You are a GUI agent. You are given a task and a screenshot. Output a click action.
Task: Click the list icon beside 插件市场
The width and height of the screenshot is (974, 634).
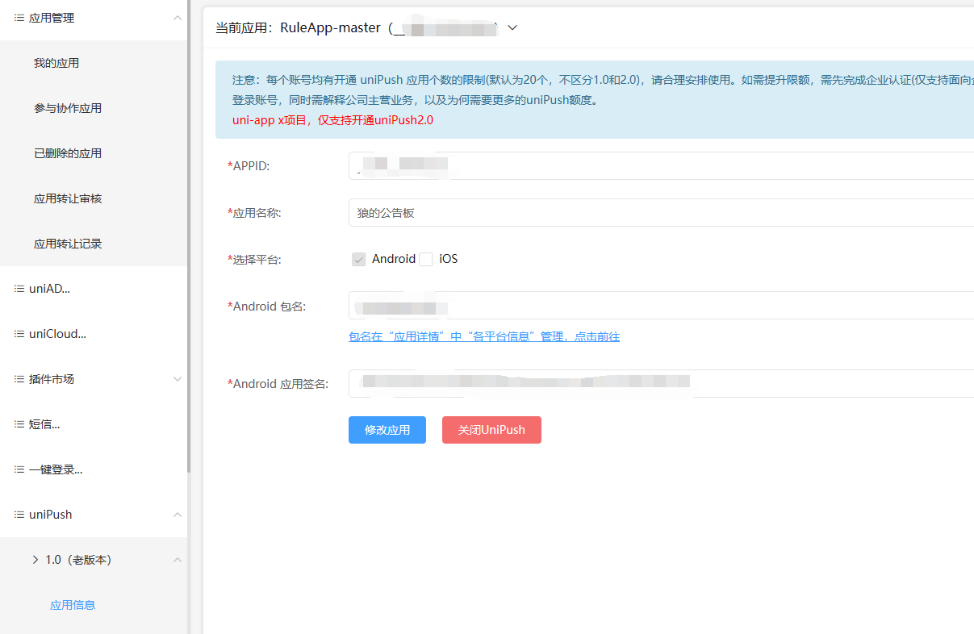coord(19,379)
